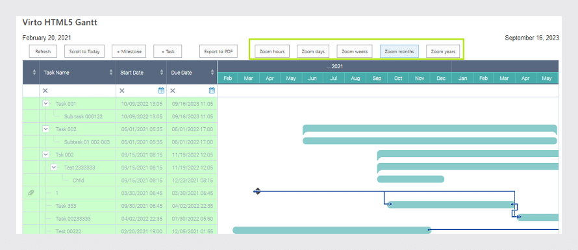
Task: Add a new Task button
Action: tap(168, 51)
